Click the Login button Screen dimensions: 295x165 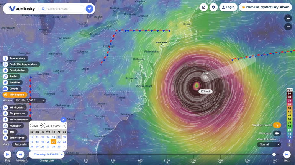[228, 7]
